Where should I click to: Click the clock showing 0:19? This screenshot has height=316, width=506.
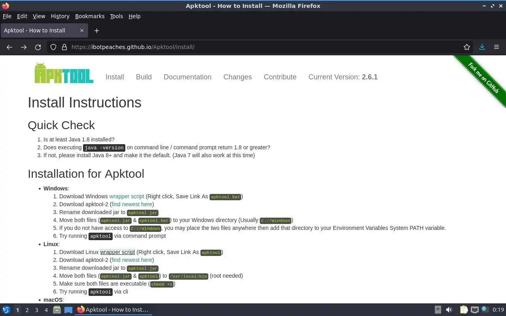tap(498, 310)
